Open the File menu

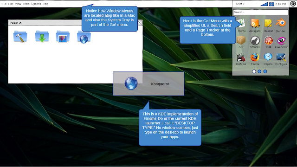coord(4,4)
